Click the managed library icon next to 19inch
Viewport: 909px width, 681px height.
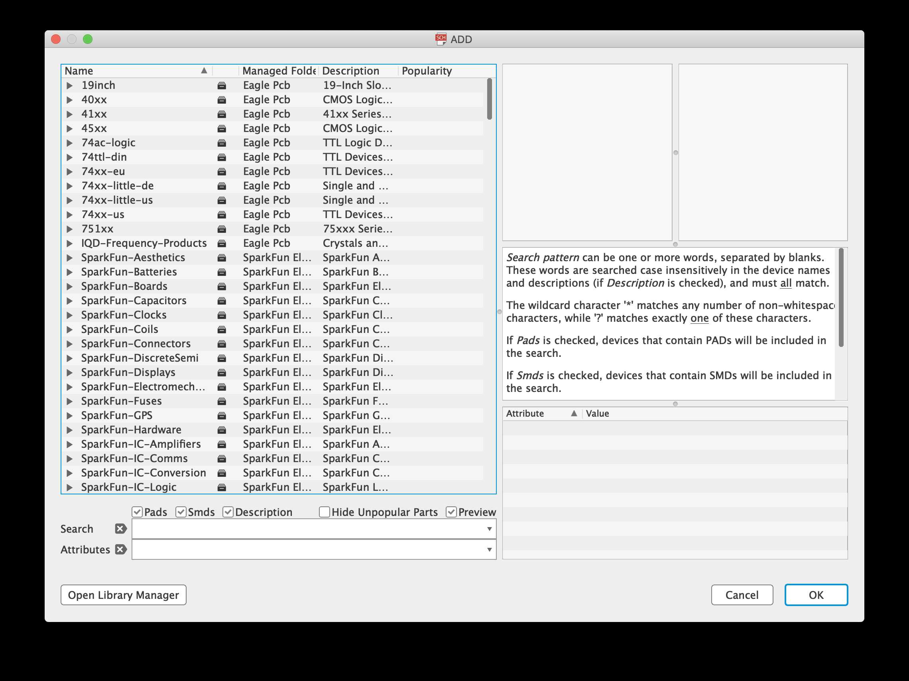click(x=222, y=85)
